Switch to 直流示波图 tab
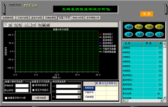 coord(37,18)
